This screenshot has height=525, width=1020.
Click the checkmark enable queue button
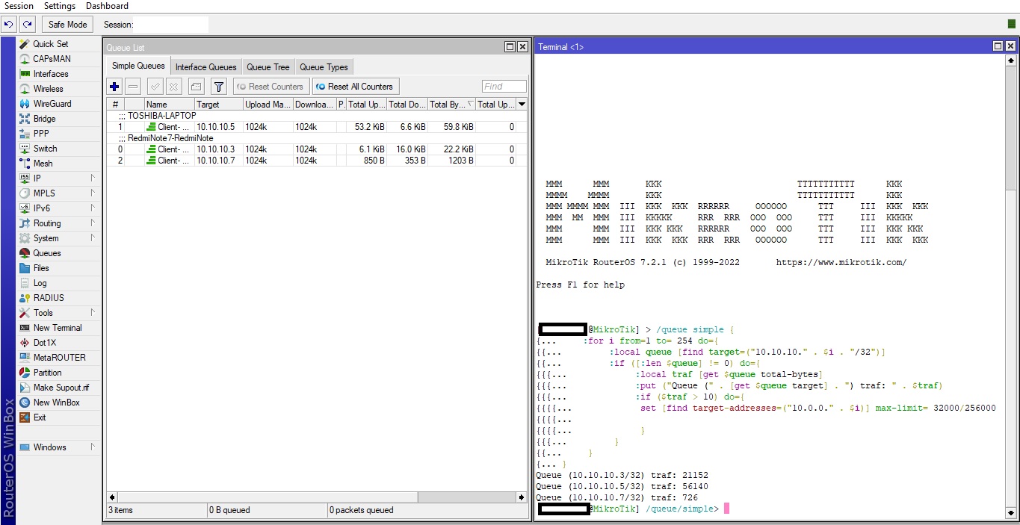[x=155, y=87]
